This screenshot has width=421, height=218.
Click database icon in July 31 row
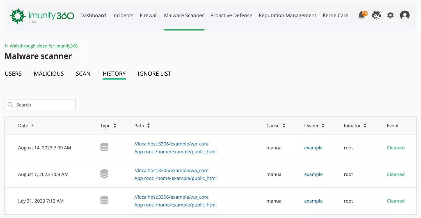(x=104, y=200)
